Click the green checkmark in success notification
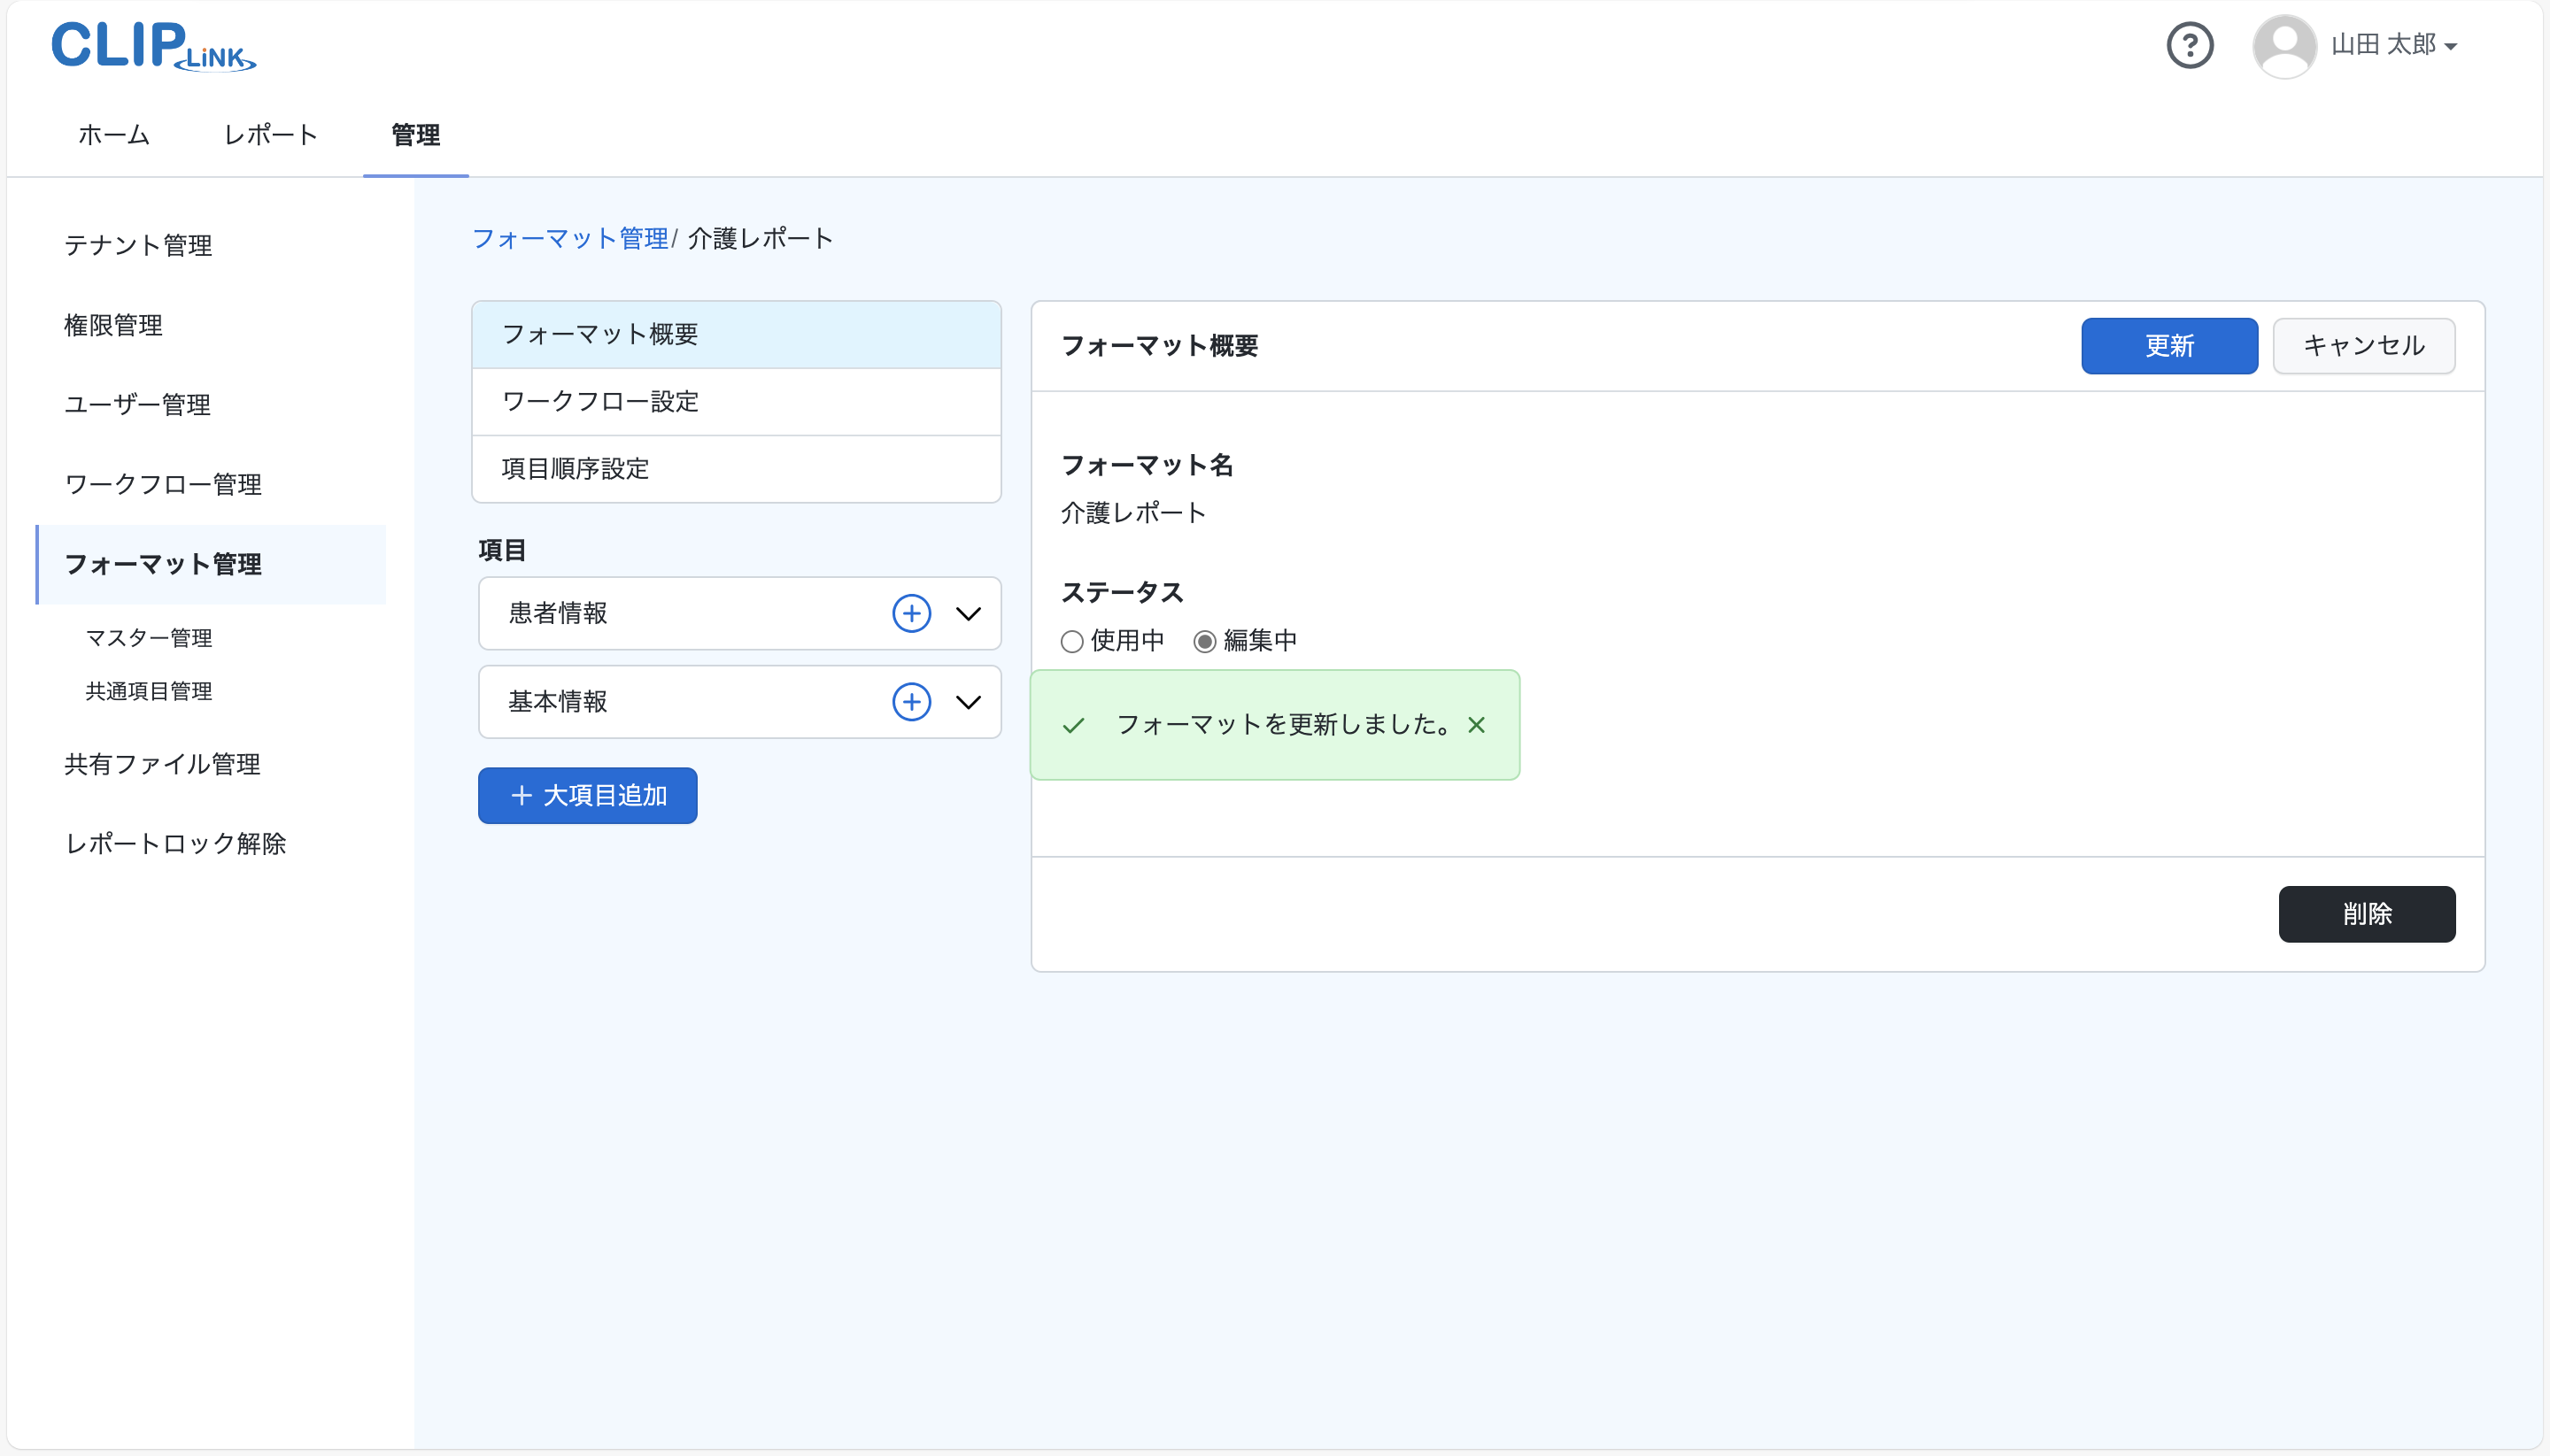The image size is (2550, 1456). [1073, 725]
